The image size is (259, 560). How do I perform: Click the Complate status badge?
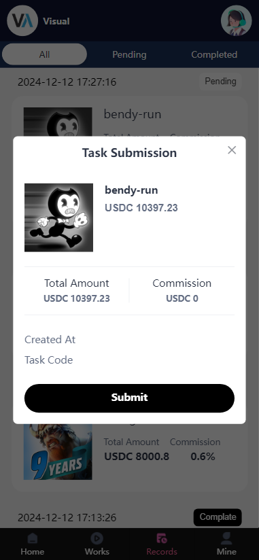pyautogui.click(x=218, y=517)
